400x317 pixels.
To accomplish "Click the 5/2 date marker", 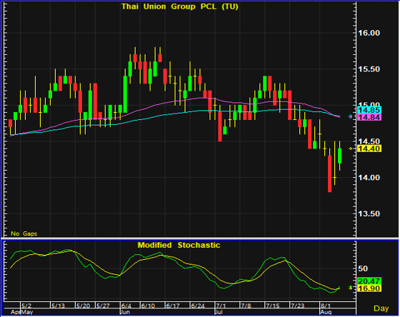I will click(26, 306).
